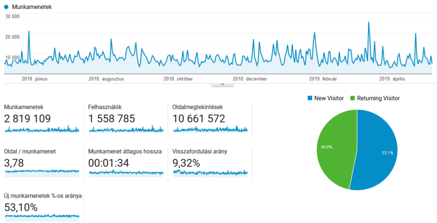Click the New Visitor blue legend square
This screenshot has height=223, width=437.
[x=310, y=98]
